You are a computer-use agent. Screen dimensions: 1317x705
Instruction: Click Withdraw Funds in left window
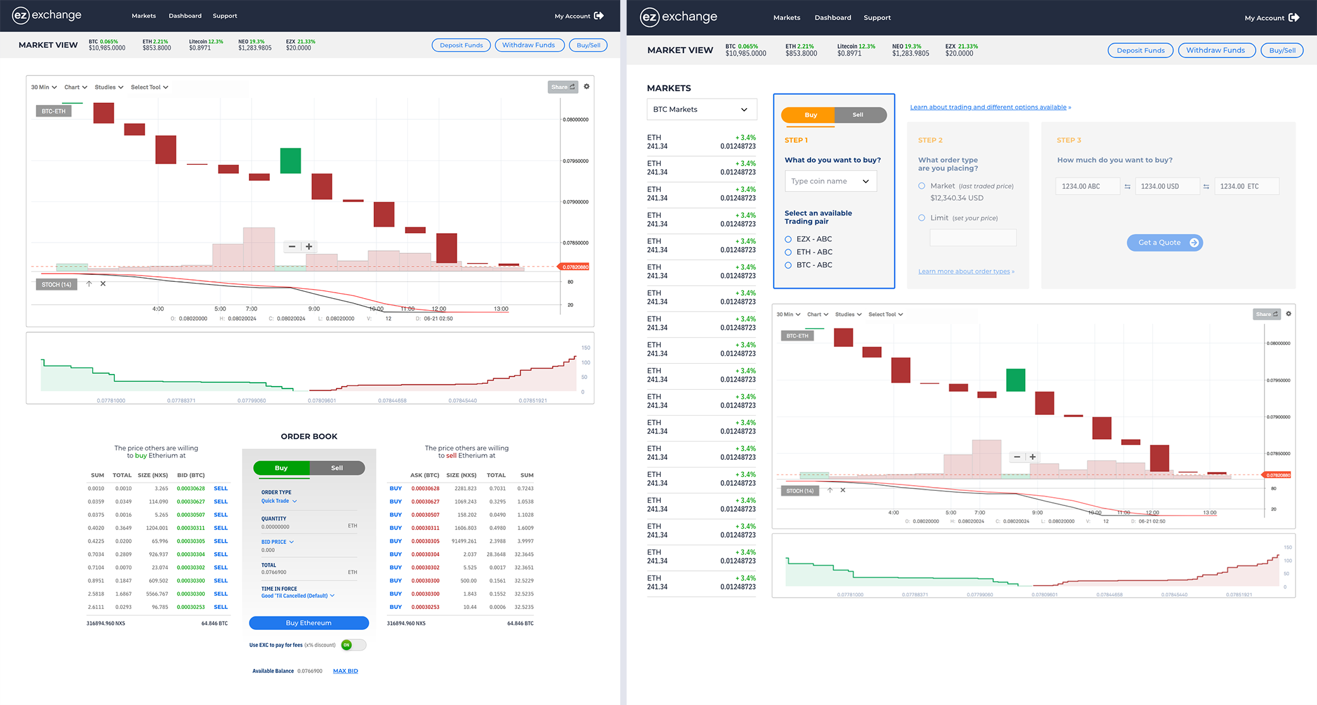[x=529, y=45]
